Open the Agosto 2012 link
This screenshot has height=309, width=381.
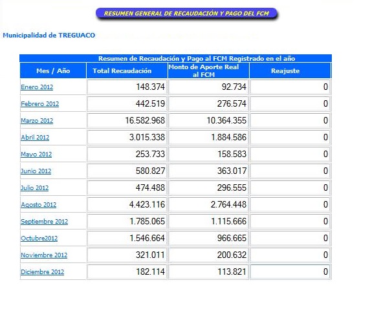pos(38,205)
